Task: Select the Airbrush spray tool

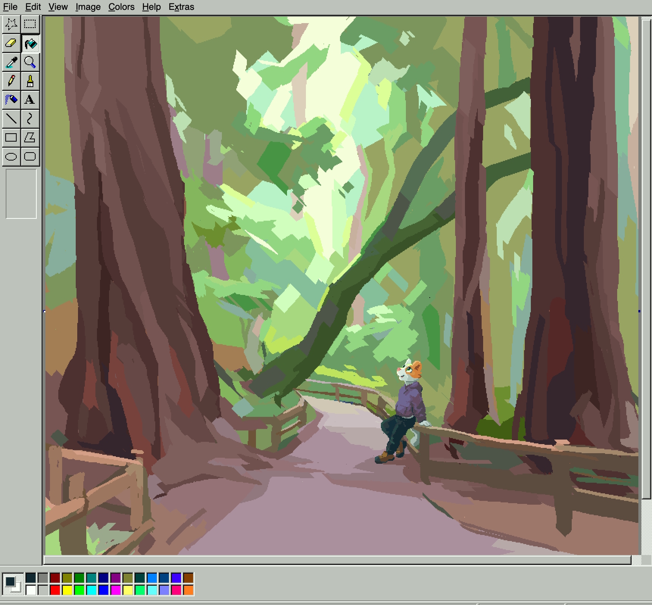Action: pyautogui.click(x=11, y=100)
